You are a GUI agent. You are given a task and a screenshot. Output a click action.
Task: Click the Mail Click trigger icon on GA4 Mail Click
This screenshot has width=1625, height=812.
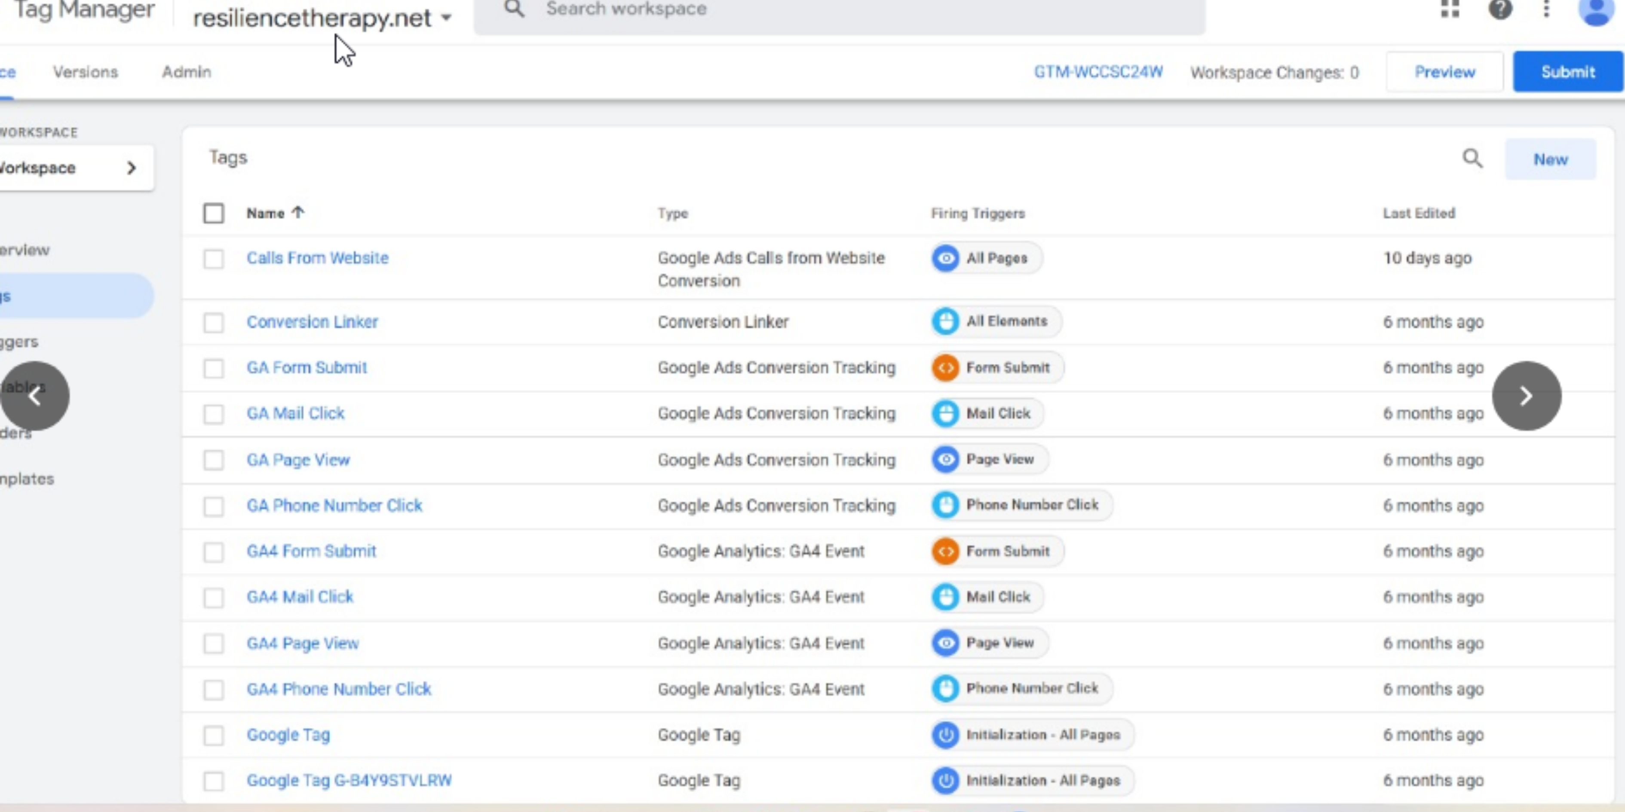tap(946, 597)
